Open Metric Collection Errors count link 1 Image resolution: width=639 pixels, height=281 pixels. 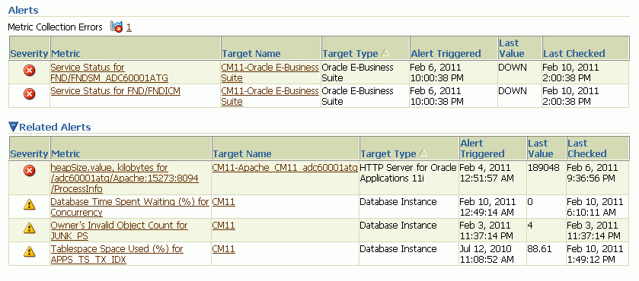(x=129, y=27)
